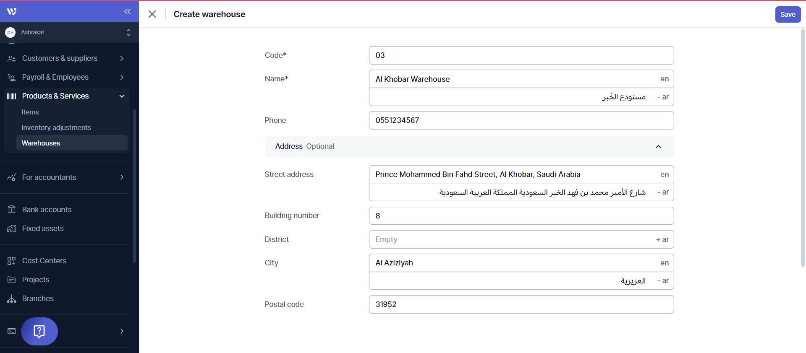This screenshot has height=353, width=806.
Task: Click the Projects icon in sidebar
Action: click(11, 280)
